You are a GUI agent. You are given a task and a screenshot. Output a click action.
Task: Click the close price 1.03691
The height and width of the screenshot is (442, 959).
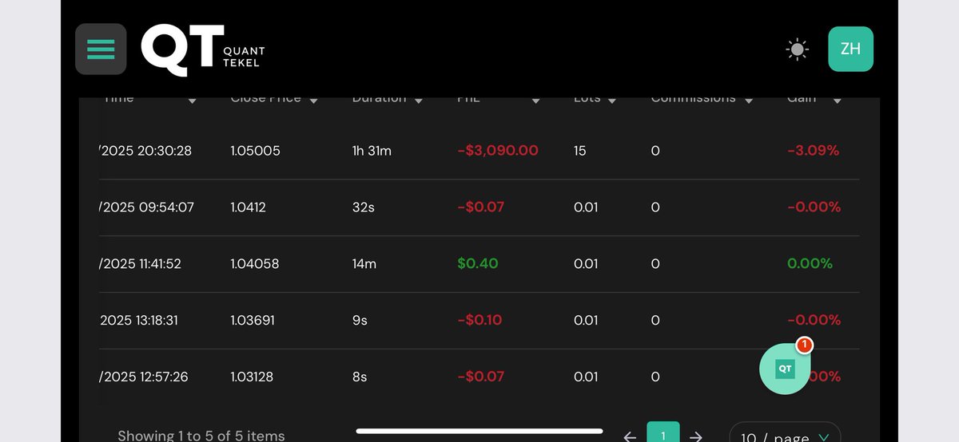tap(253, 320)
